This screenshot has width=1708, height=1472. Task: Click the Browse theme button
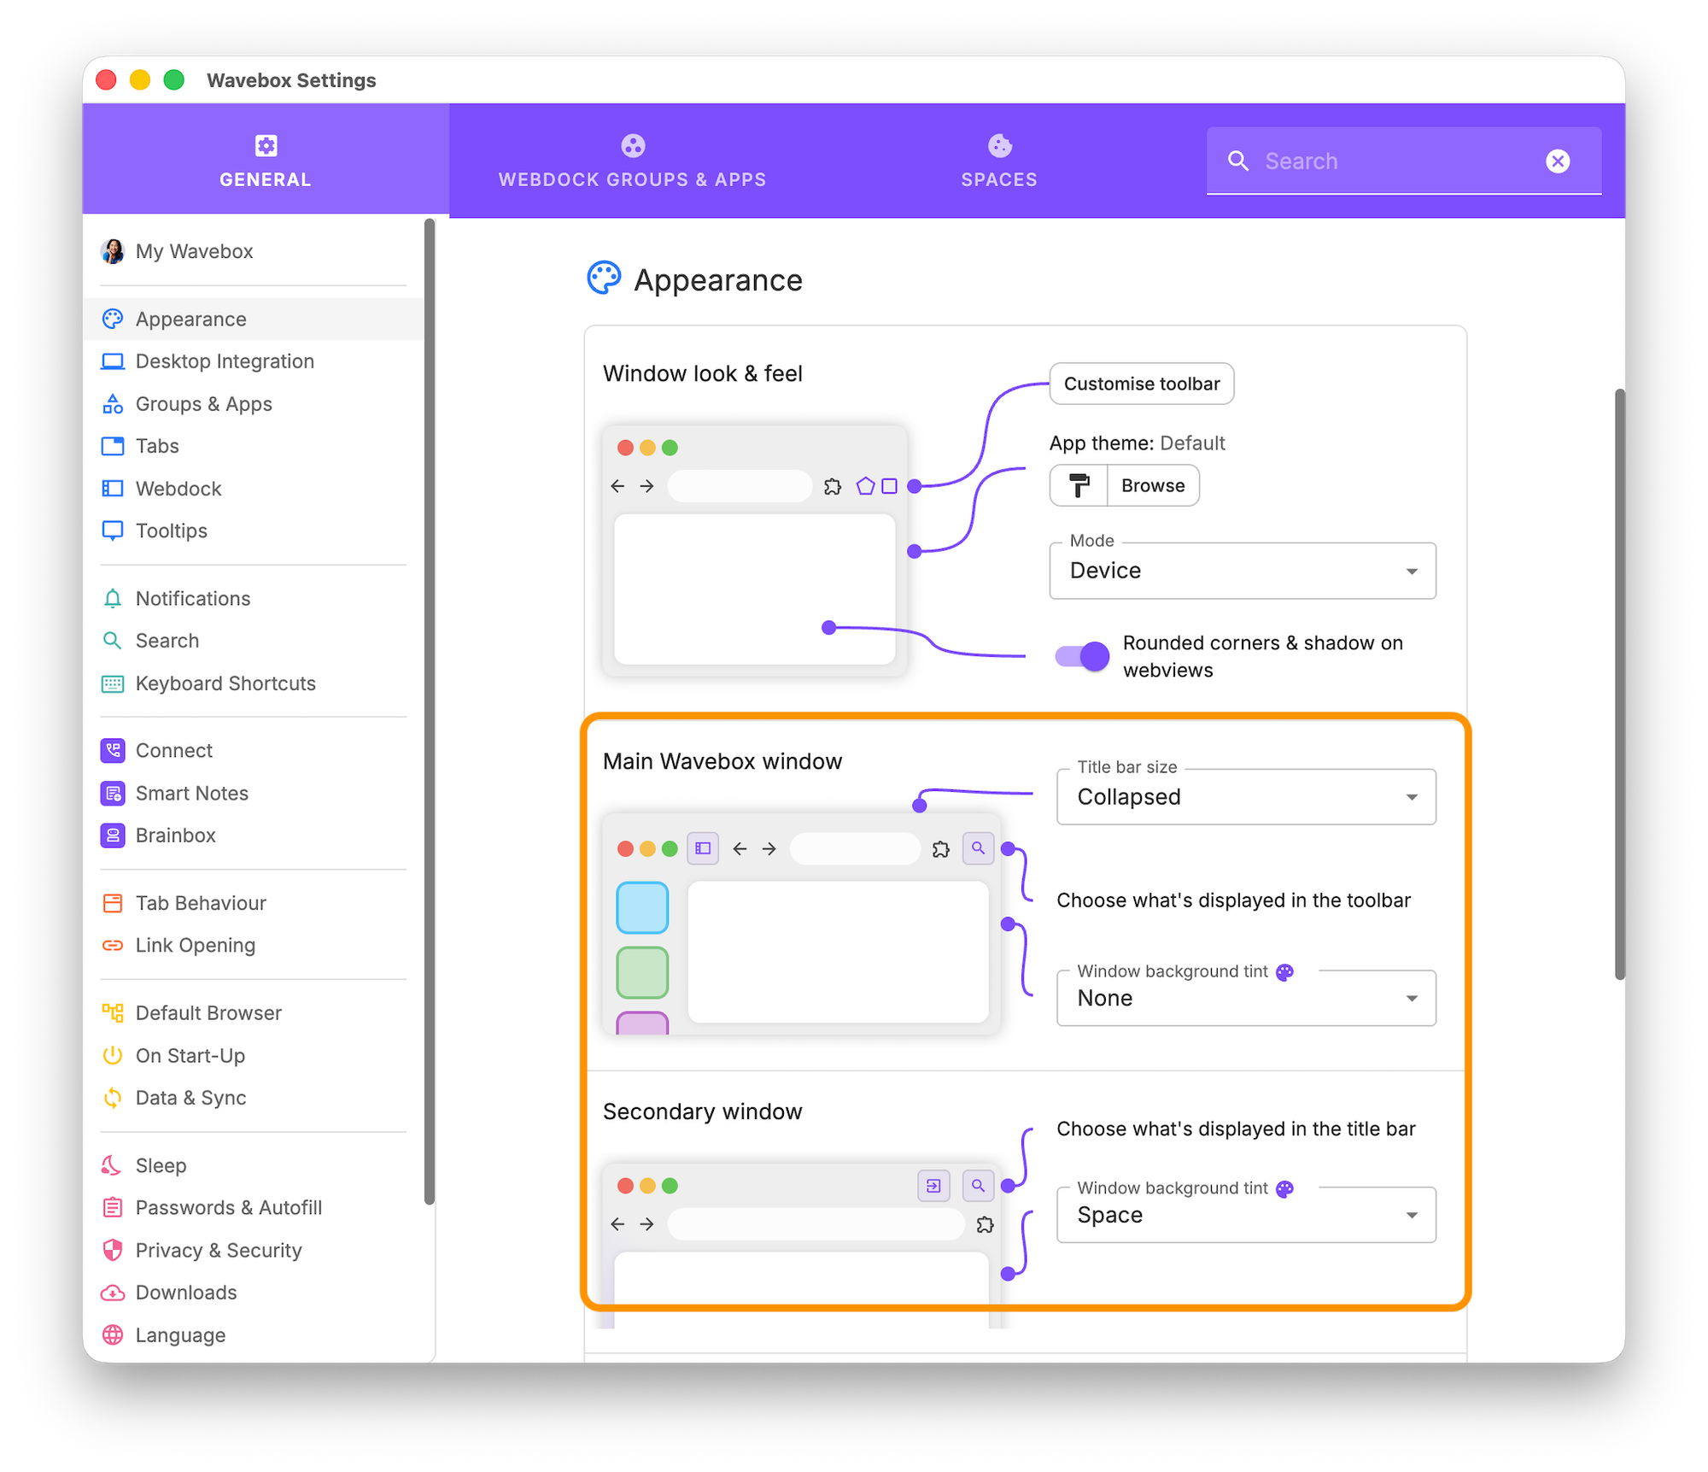[1153, 485]
